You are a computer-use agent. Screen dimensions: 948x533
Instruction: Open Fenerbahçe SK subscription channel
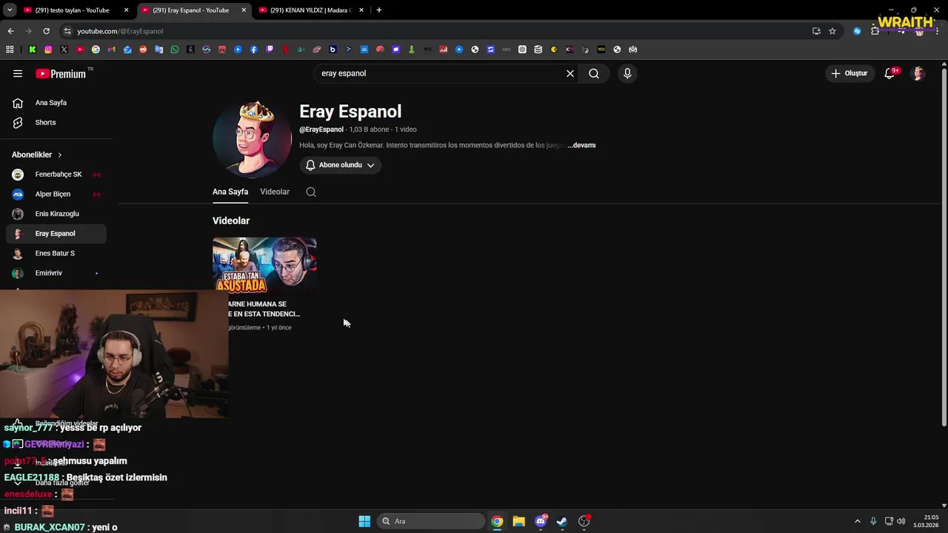(56, 175)
